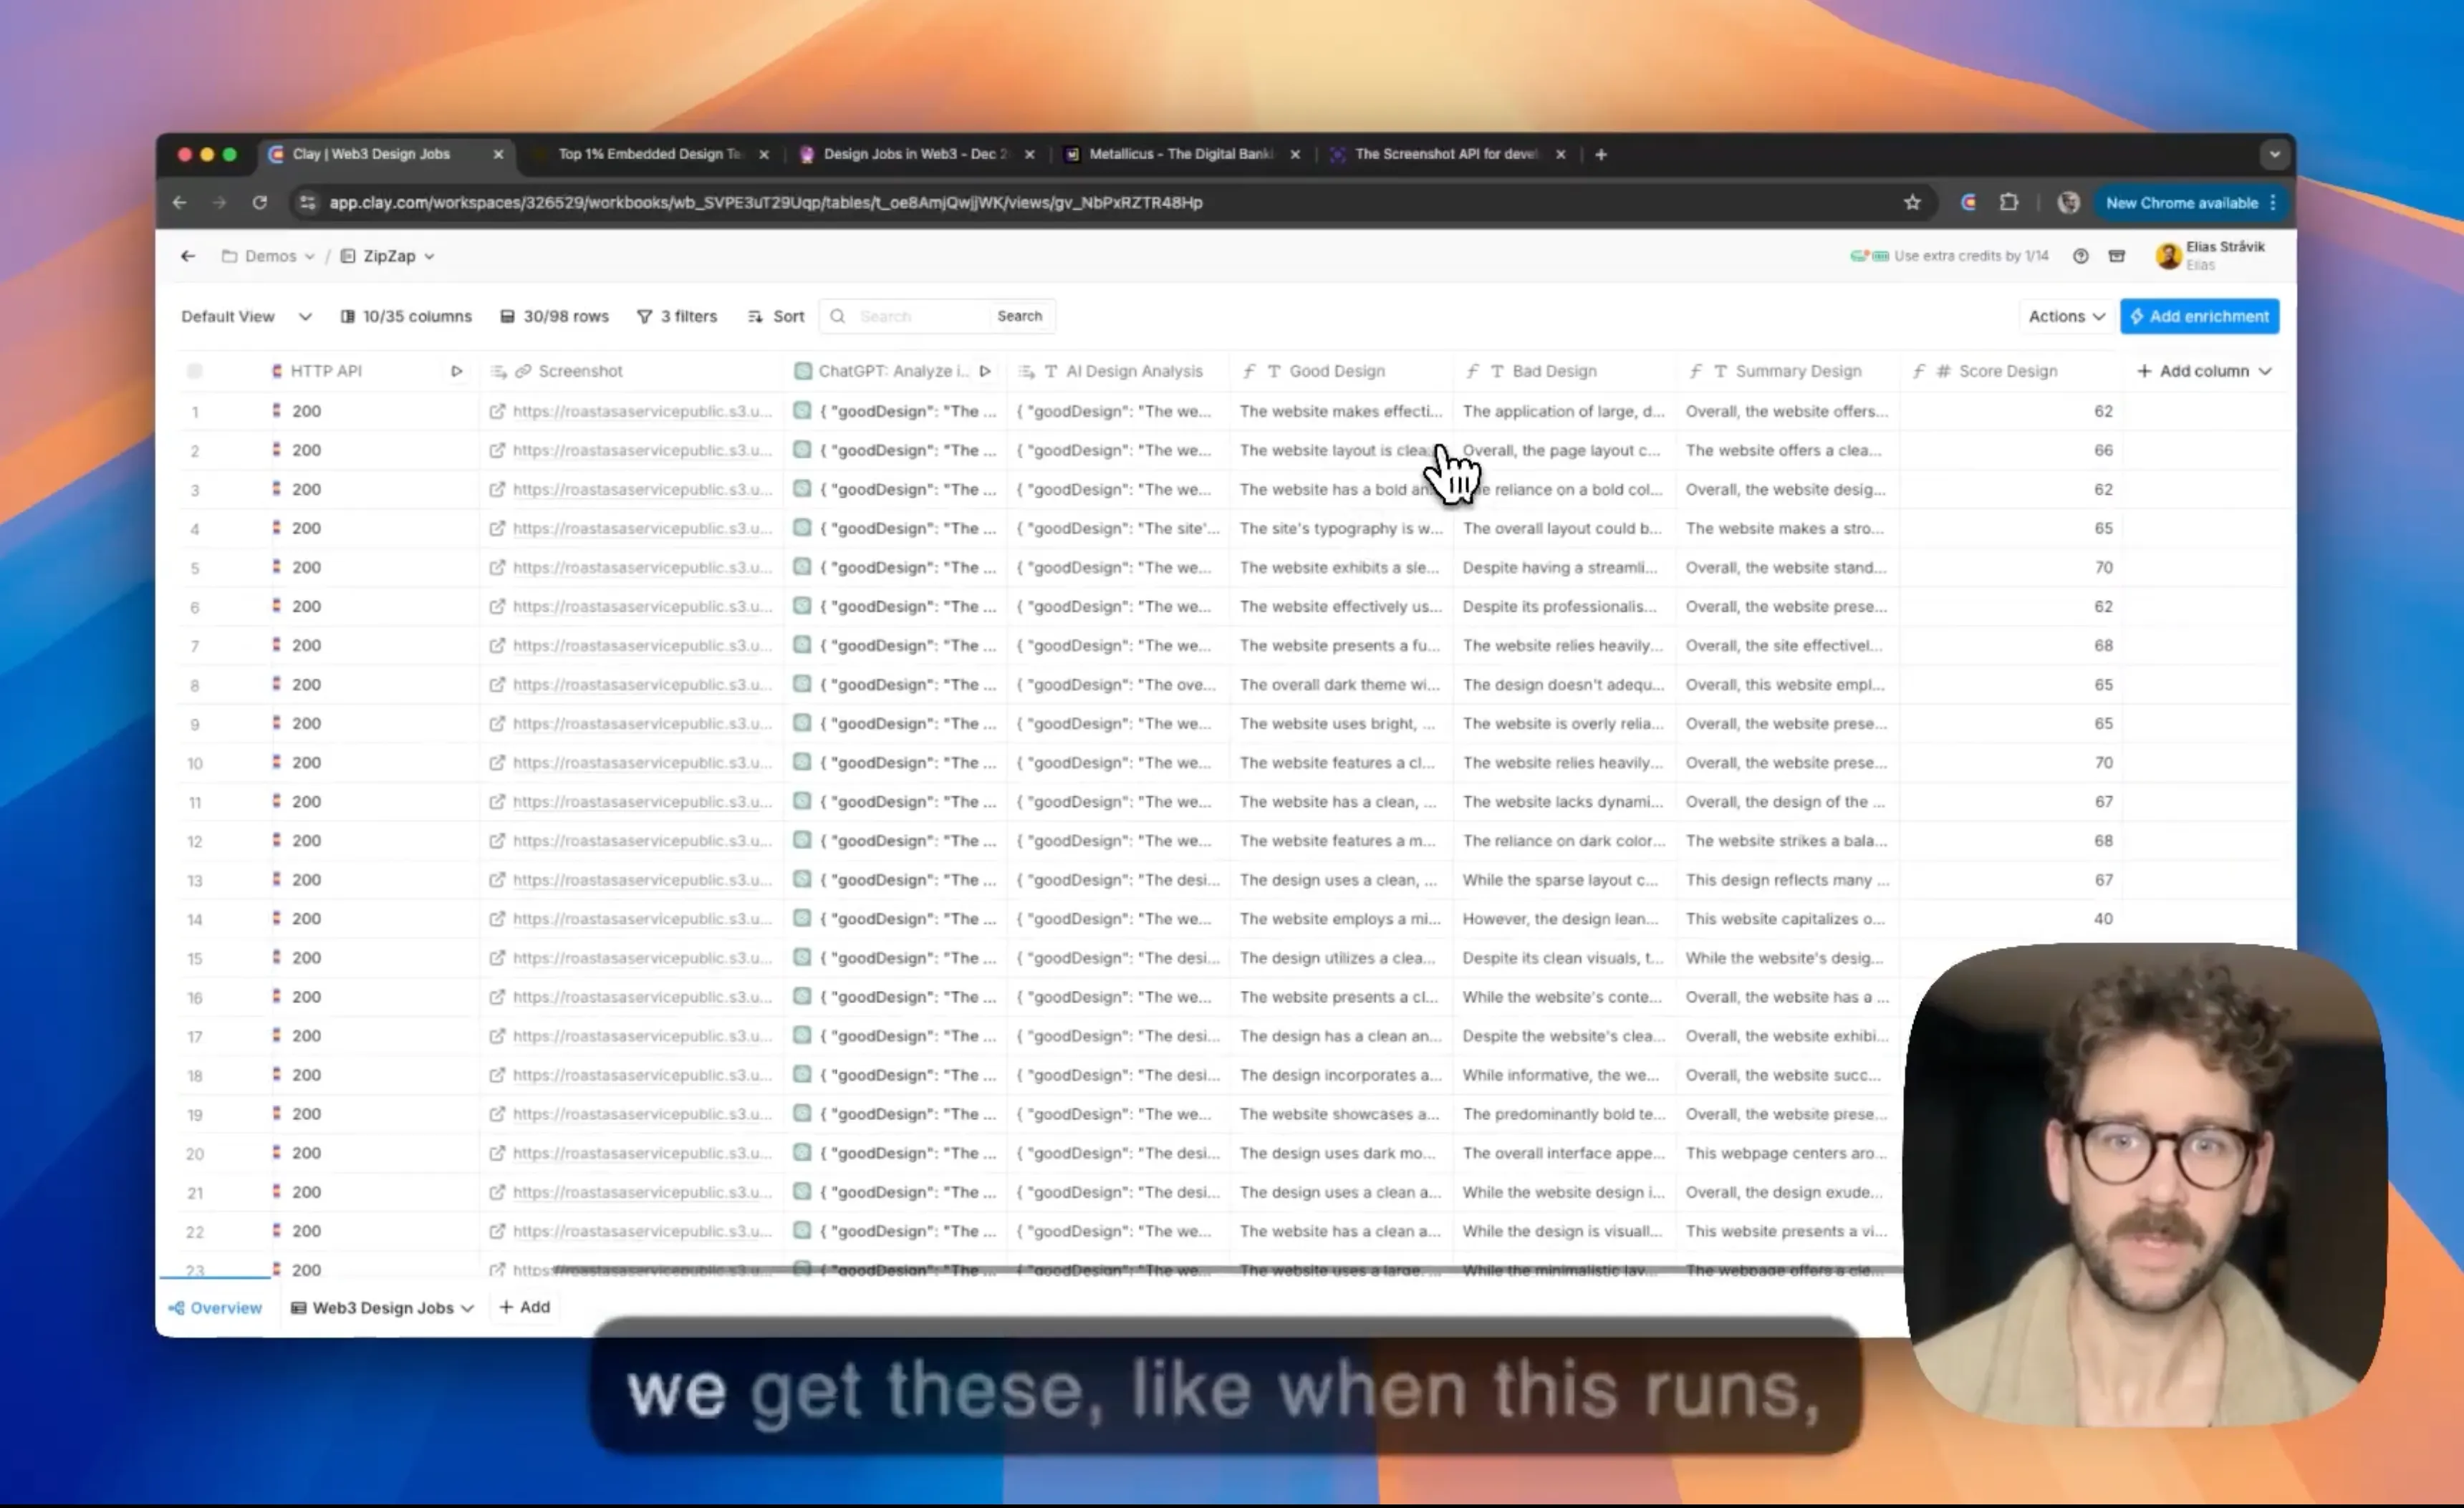Screen dimensions: 2464x1508
Task: Open the Chrome extensions puzzle icon
Action: tap(2008, 203)
